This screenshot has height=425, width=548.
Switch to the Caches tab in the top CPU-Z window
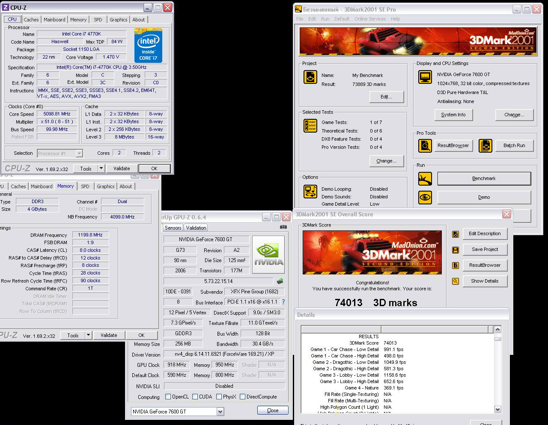pyautogui.click(x=31, y=20)
